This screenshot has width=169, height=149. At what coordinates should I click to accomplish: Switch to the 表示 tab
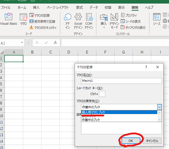pos(121,7)
